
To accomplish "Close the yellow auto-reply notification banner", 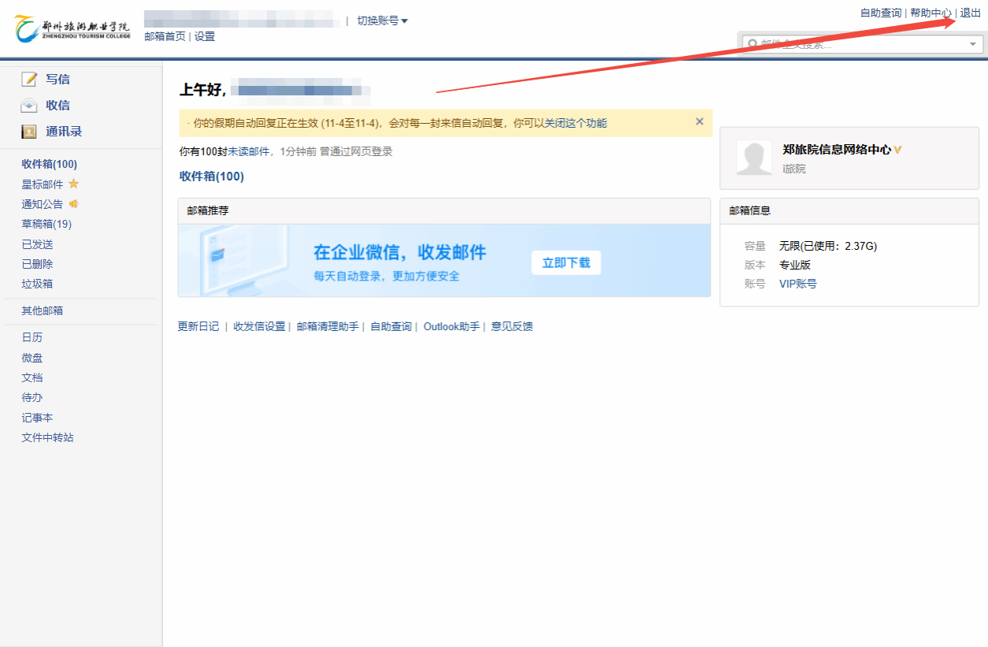I will coord(699,121).
